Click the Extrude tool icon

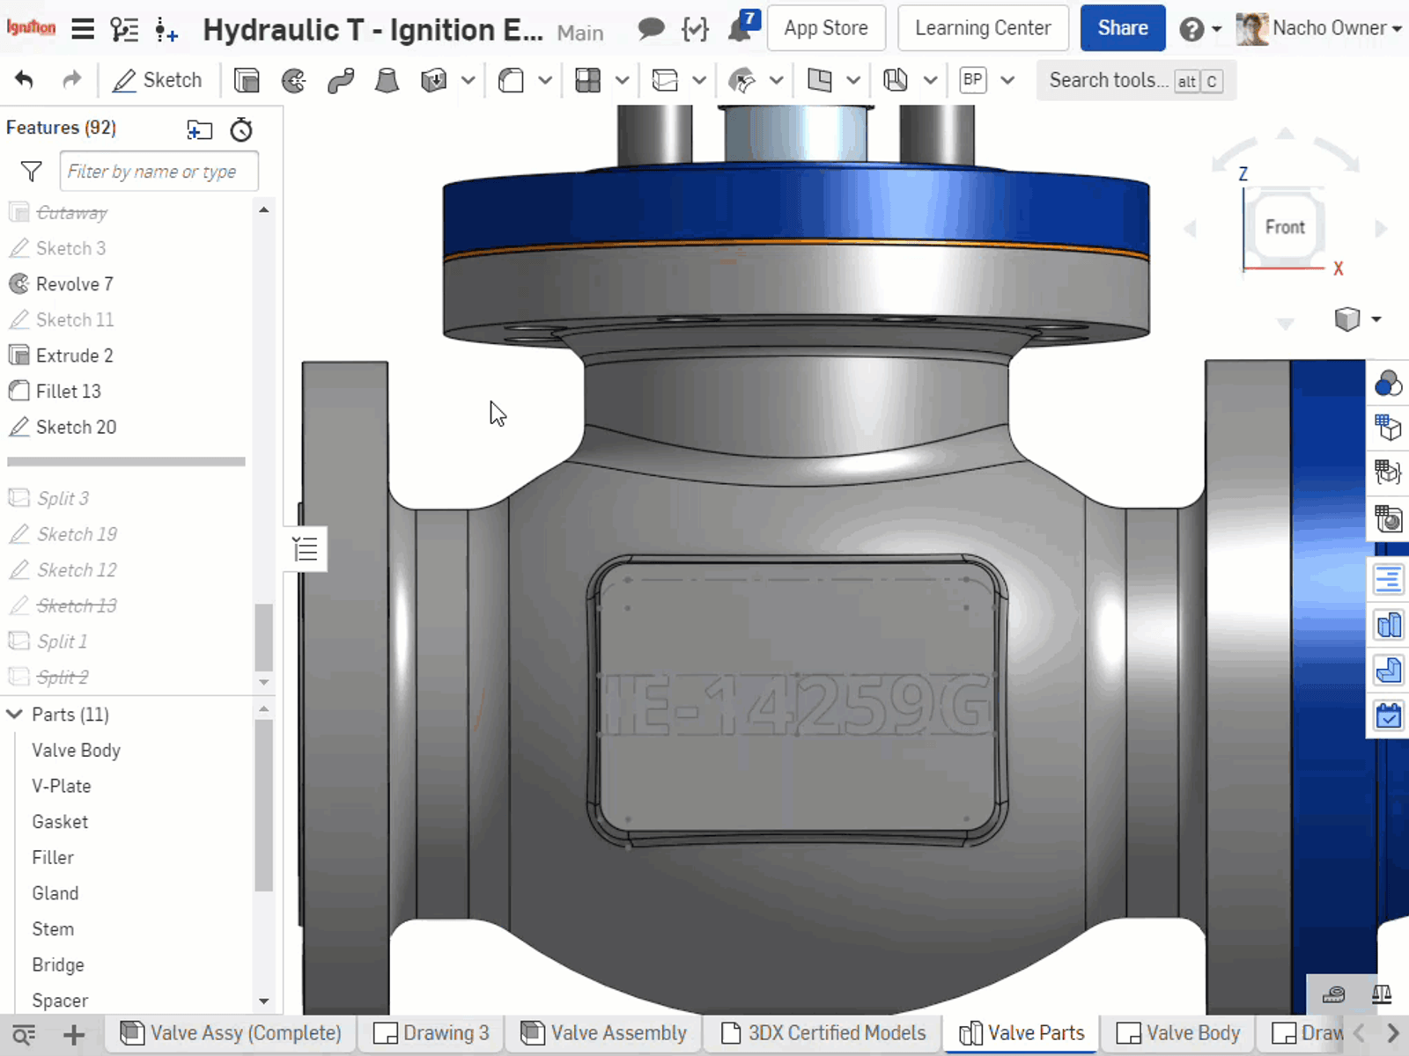click(247, 81)
